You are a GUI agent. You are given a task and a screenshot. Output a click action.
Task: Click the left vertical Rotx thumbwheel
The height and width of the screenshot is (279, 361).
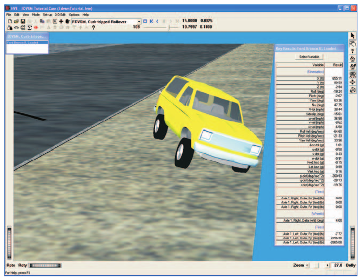pyautogui.click(x=9, y=242)
